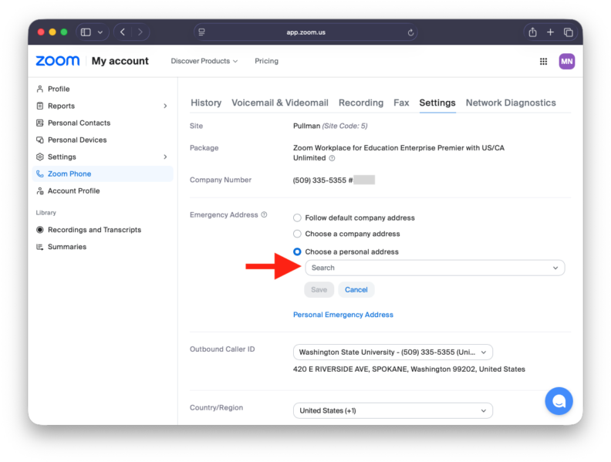Expand the Reports sidebar section
The width and height of the screenshot is (611, 462).
165,106
